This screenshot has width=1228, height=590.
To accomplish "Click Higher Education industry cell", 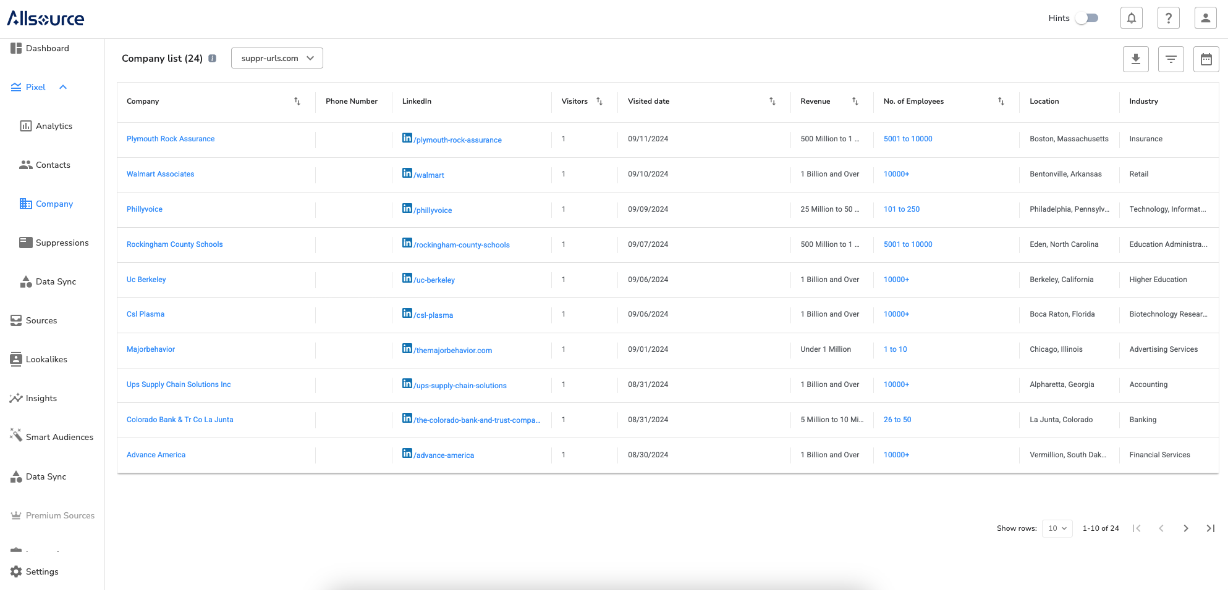I will (x=1158, y=280).
